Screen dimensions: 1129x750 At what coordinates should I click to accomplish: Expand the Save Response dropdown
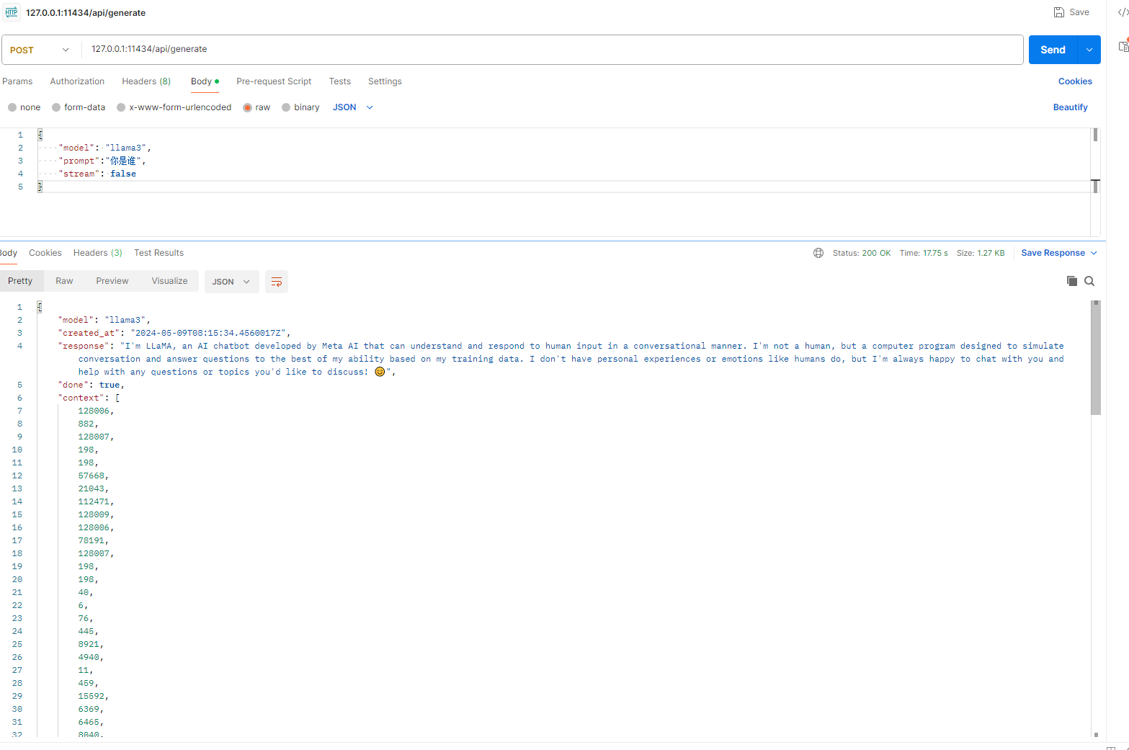[1094, 253]
